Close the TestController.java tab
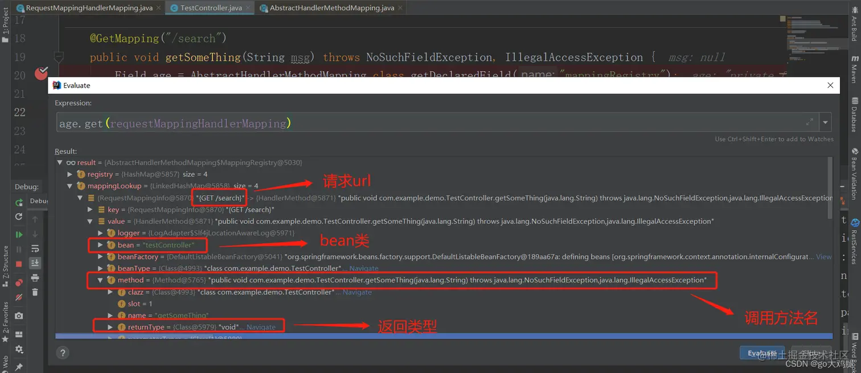Screen dimensions: 861x373 [249, 8]
